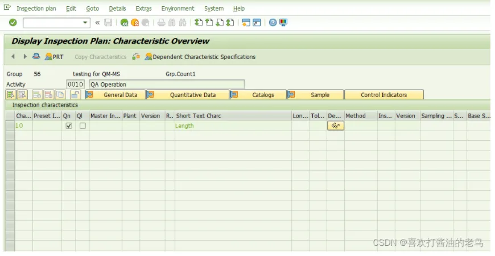The width and height of the screenshot is (495, 256).
Task: Click the Find Next binoculars icon
Action: pos(183,23)
